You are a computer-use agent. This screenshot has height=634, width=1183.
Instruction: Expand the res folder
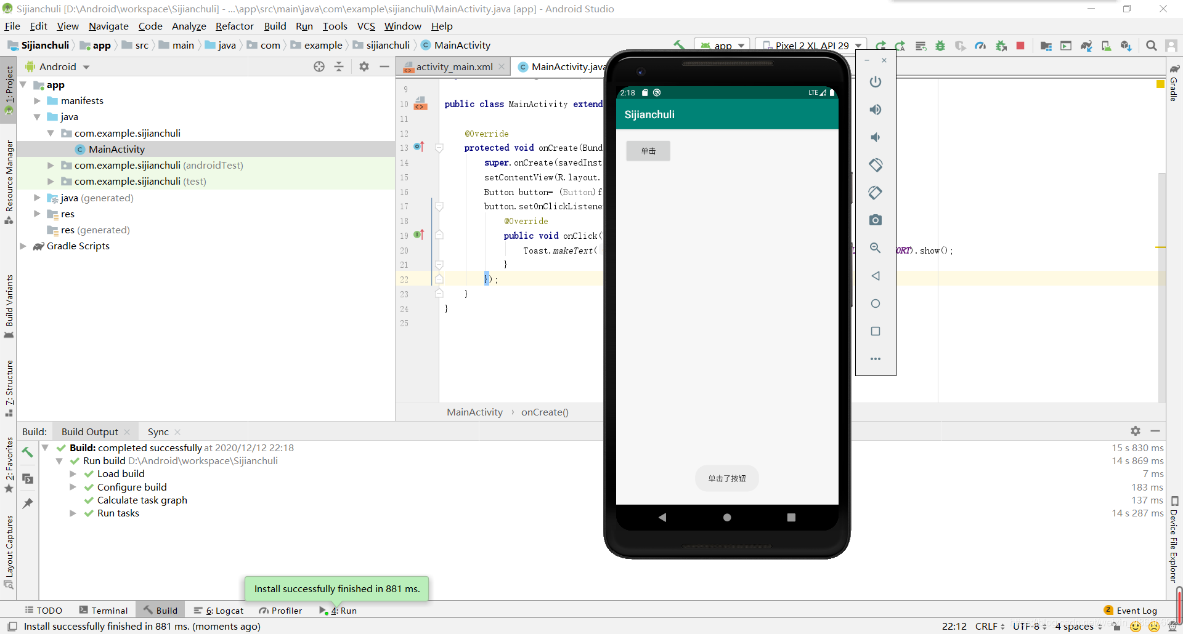coord(37,214)
